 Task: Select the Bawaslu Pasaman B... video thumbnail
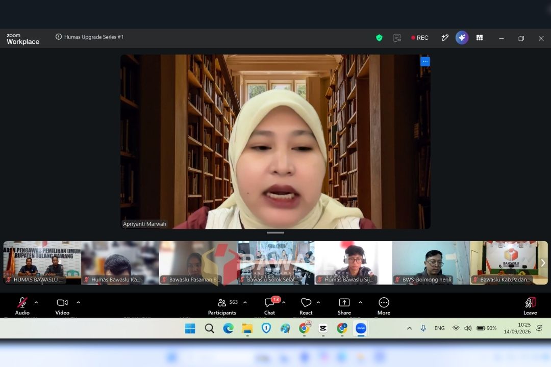198,263
